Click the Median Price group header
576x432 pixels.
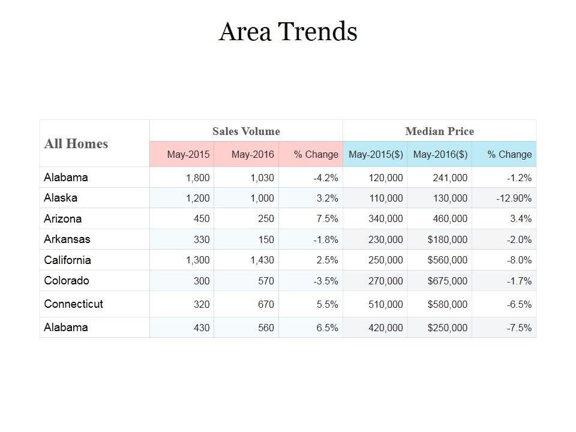tap(439, 131)
